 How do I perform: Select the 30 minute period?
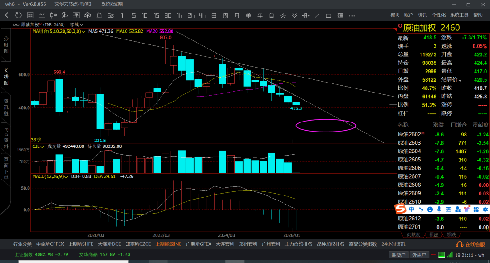(x=168, y=15)
